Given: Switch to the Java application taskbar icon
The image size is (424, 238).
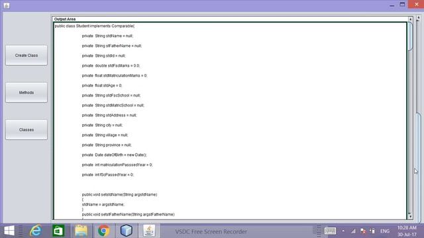Looking at the screenshot, I should 149,231.
